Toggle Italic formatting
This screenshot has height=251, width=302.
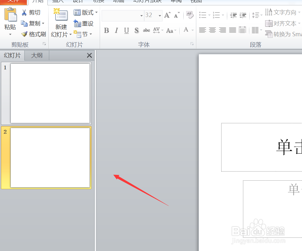click(x=116, y=30)
